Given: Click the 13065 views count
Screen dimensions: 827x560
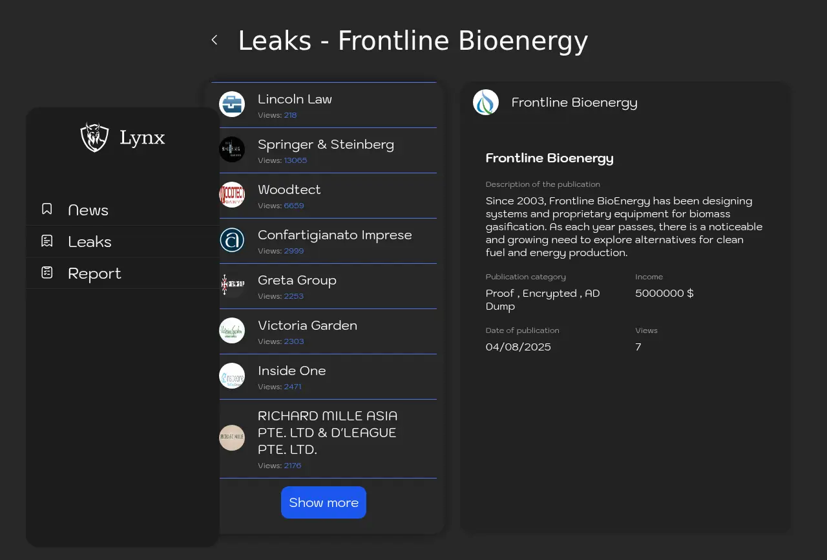Looking at the screenshot, I should coord(295,160).
